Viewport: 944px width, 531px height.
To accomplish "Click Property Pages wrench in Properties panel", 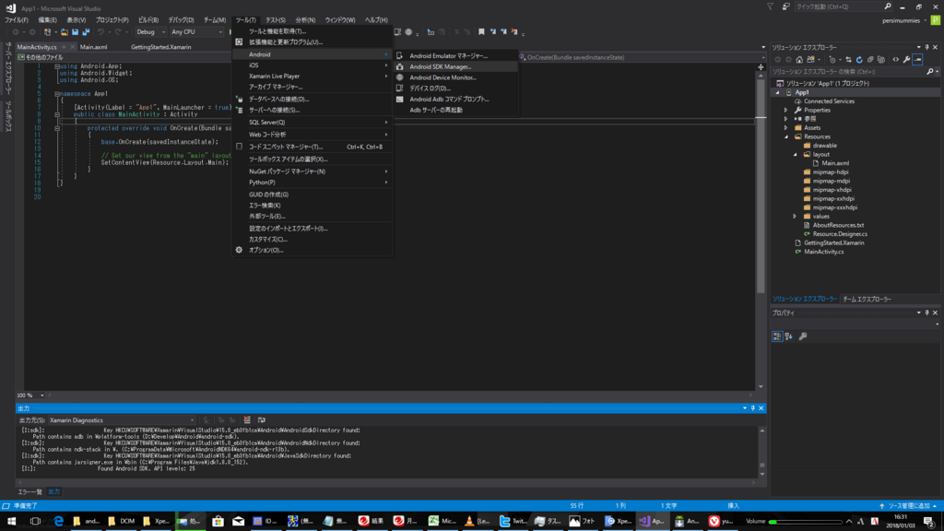I will (803, 336).
